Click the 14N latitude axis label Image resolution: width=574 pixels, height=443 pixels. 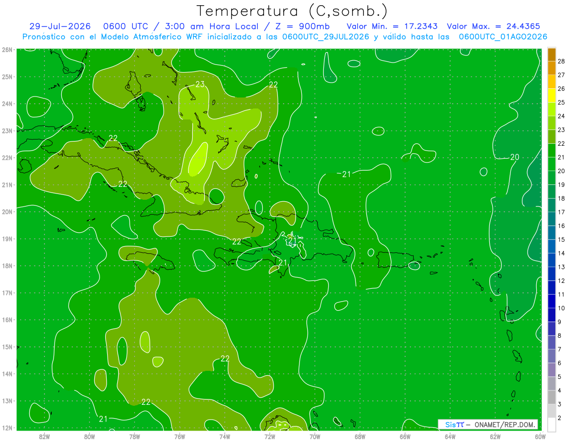(7, 374)
